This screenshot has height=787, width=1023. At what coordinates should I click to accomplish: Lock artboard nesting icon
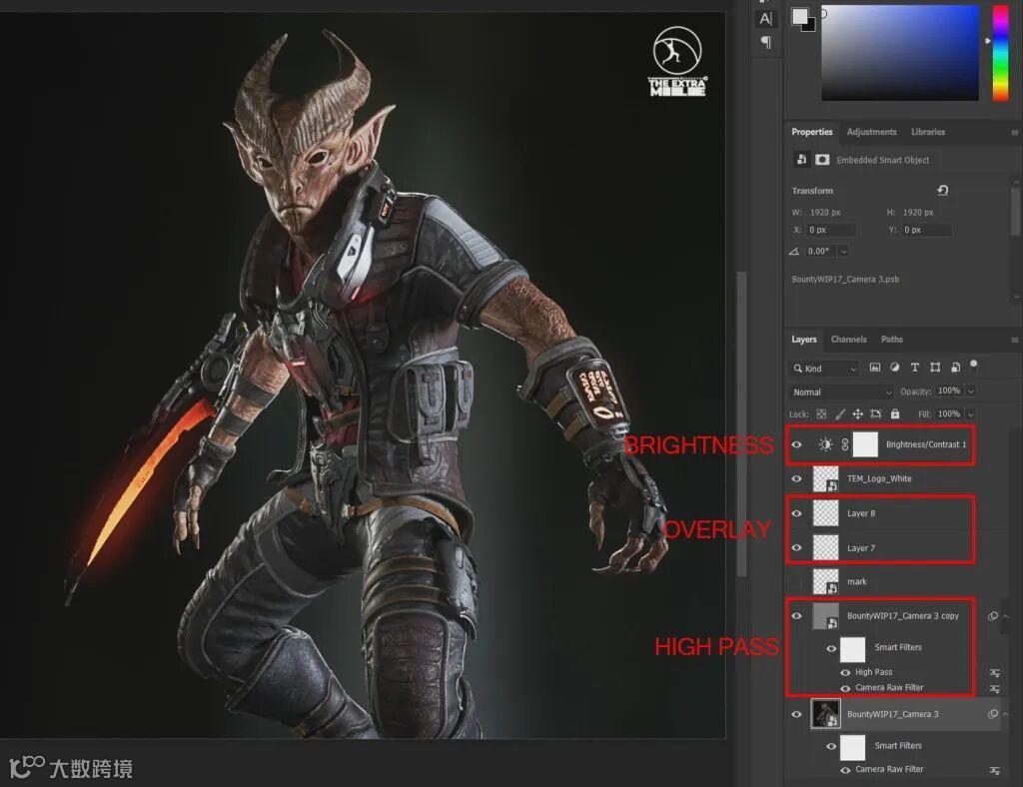coord(876,414)
